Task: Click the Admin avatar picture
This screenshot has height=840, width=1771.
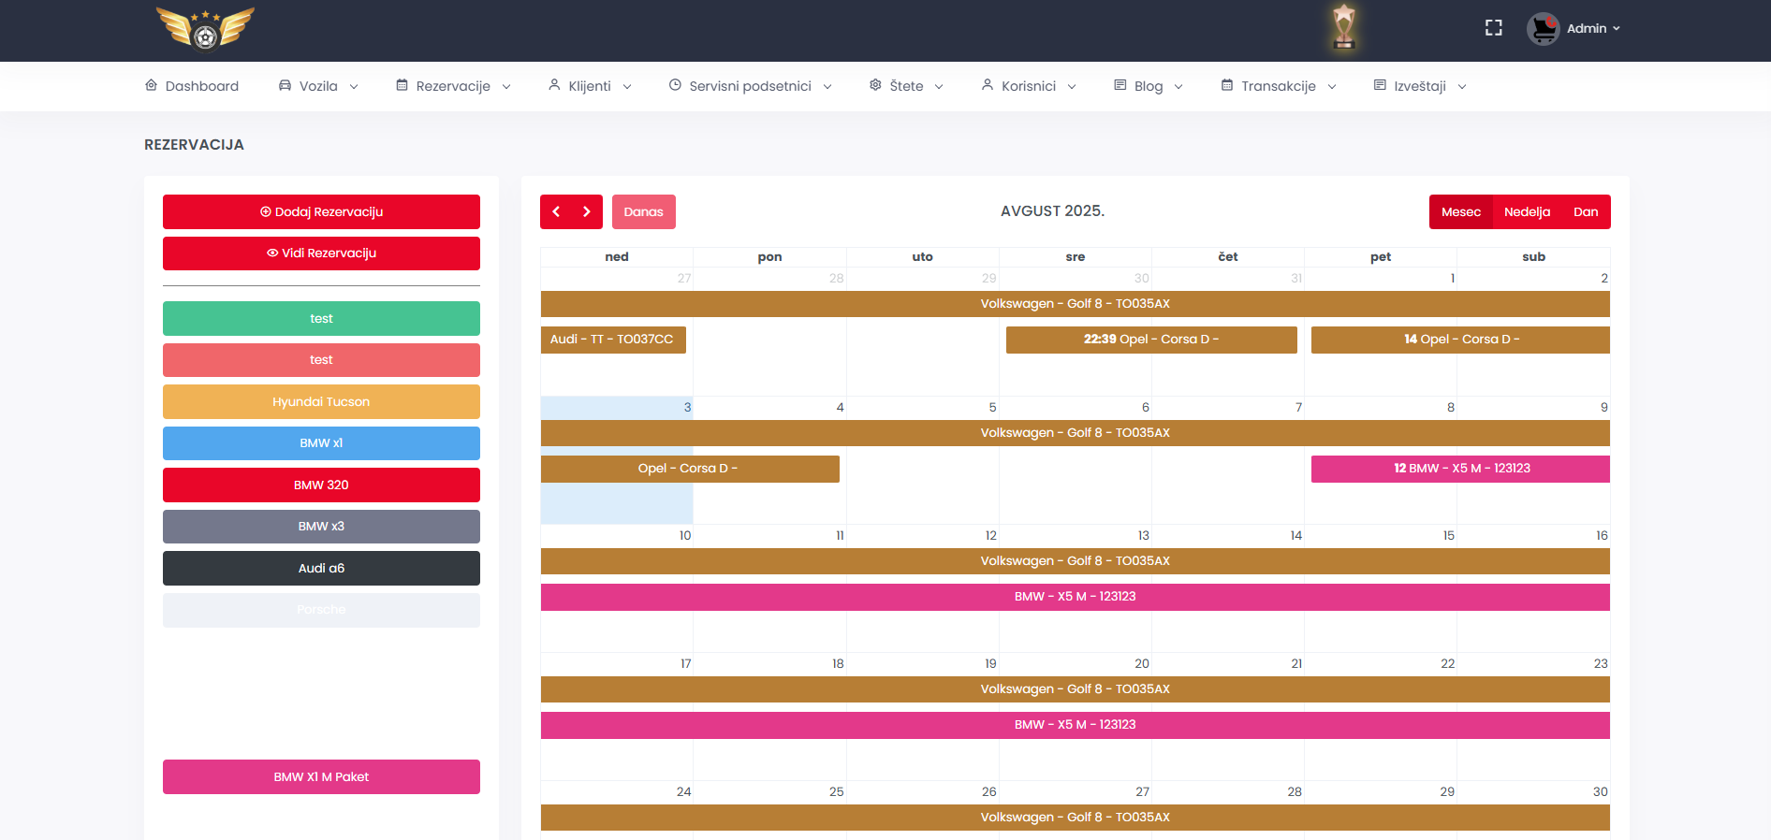Action: [1543, 29]
